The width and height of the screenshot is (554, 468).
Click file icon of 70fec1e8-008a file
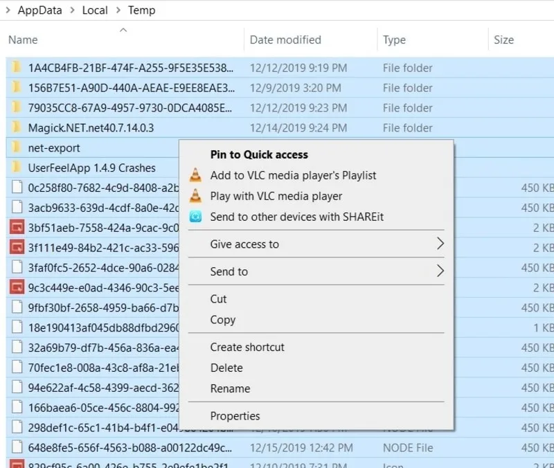coord(17,368)
